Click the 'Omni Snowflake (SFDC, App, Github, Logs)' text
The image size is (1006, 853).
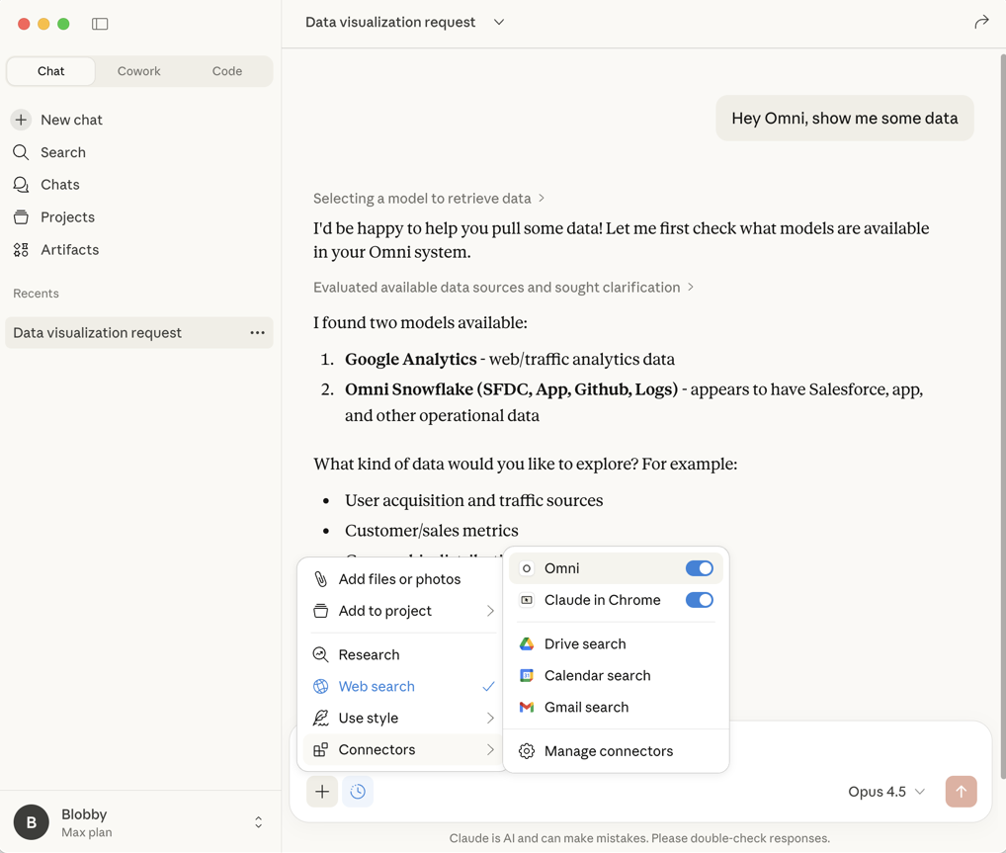[x=511, y=389]
